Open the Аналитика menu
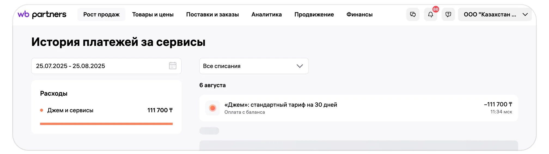This screenshot has height=154, width=549. tap(267, 14)
